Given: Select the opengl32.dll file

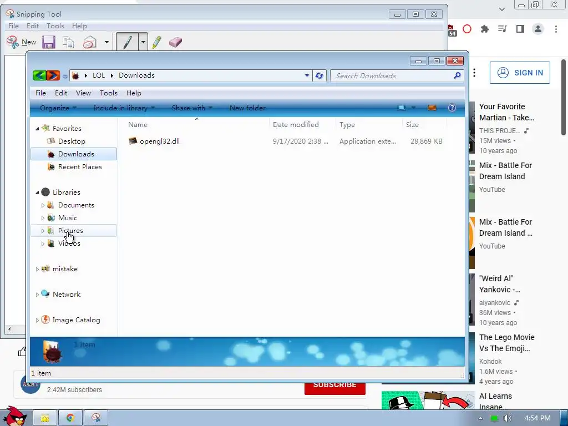Looking at the screenshot, I should pos(159,141).
